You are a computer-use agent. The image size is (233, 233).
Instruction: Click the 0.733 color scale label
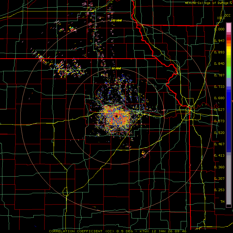(219, 87)
